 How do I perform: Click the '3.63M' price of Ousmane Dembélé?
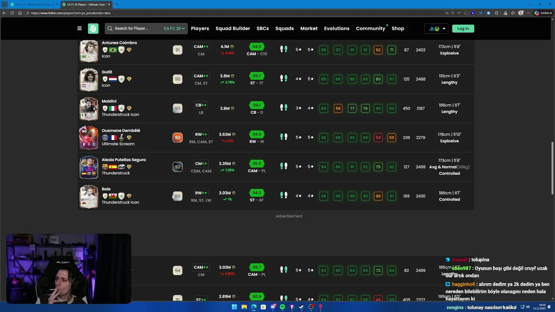[225, 134]
